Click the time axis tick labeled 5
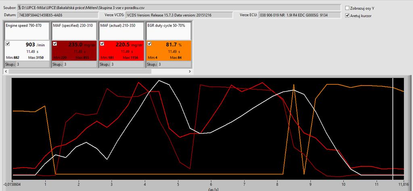This screenshot has height=191, width=413. pyautogui.click(x=178, y=184)
